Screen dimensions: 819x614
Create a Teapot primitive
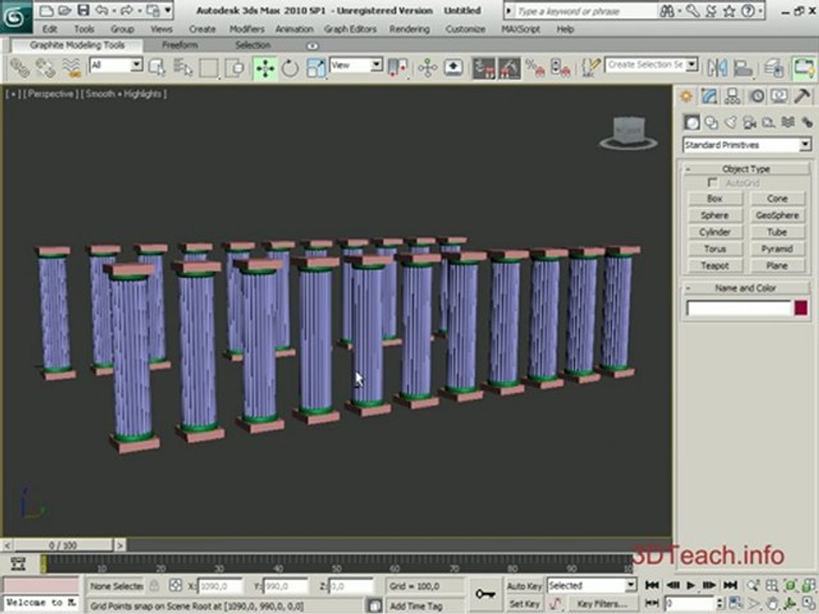[715, 266]
